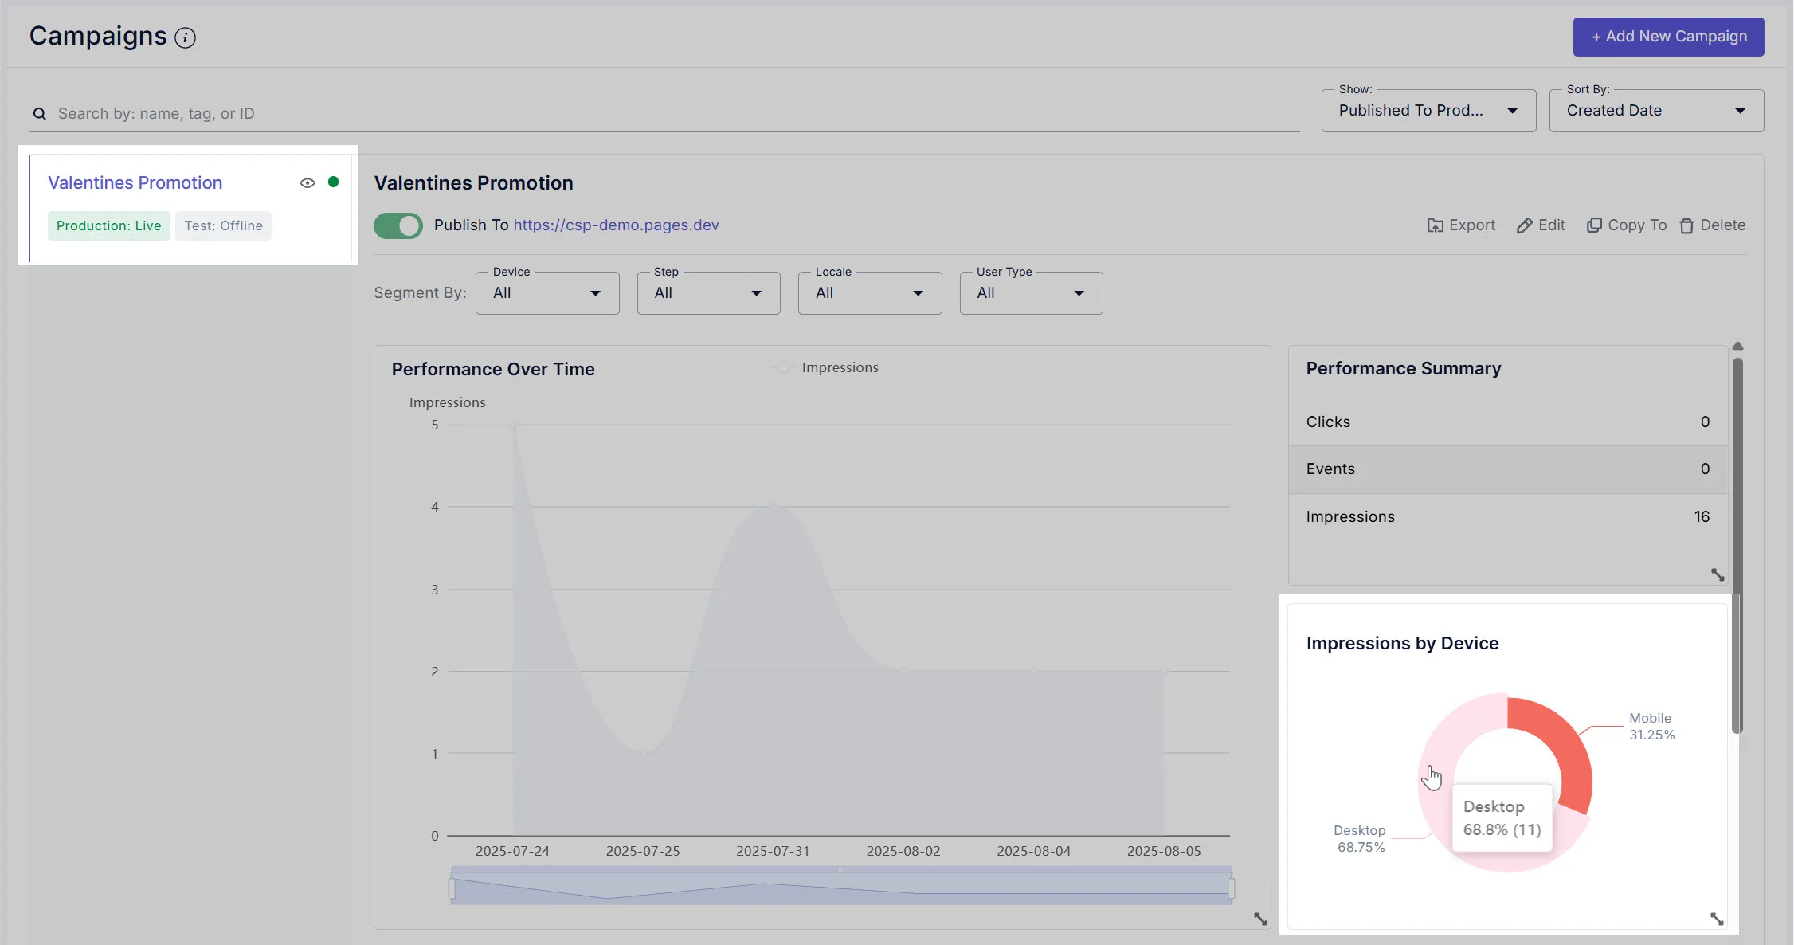Click the search magnifier icon
This screenshot has width=1794, height=945.
point(40,114)
